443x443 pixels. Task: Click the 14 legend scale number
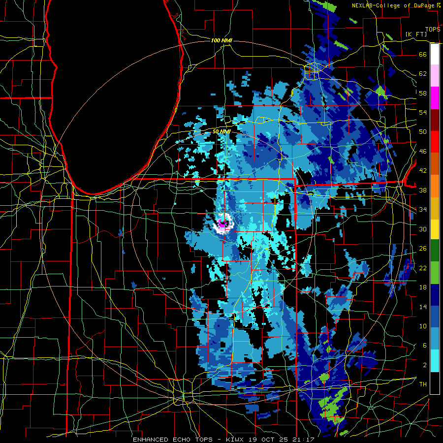pyautogui.click(x=423, y=307)
